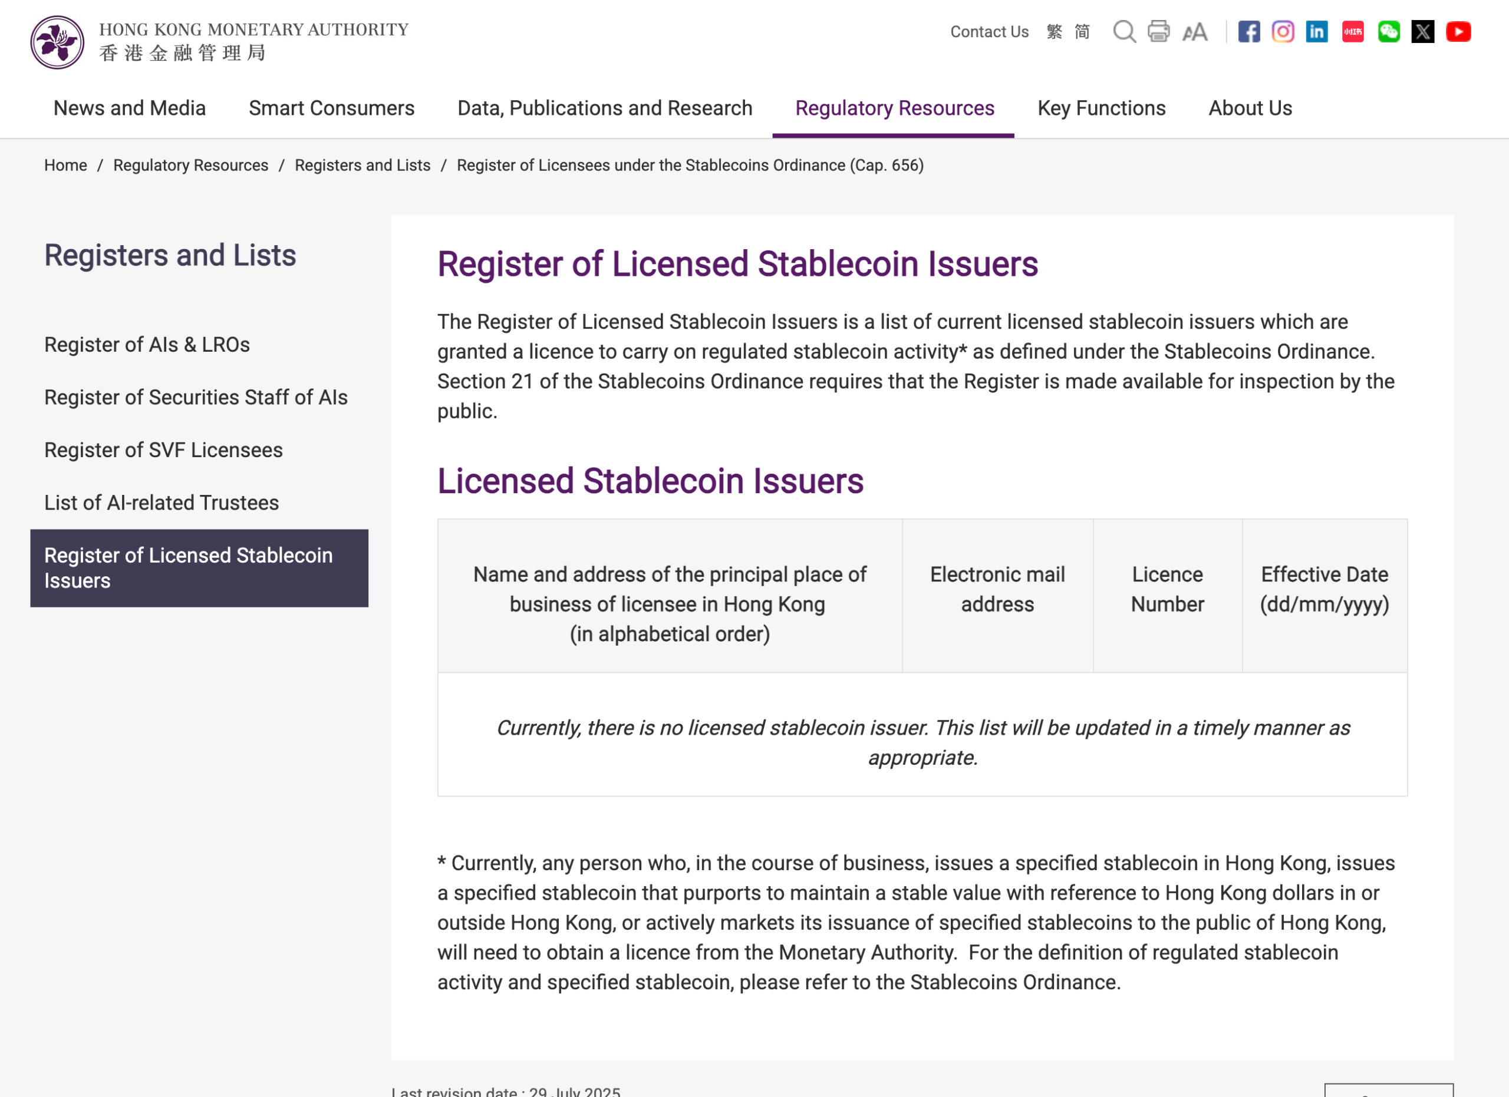The height and width of the screenshot is (1097, 1509).
Task: Open Registers and Lists breadcrumb entry
Action: 363,165
